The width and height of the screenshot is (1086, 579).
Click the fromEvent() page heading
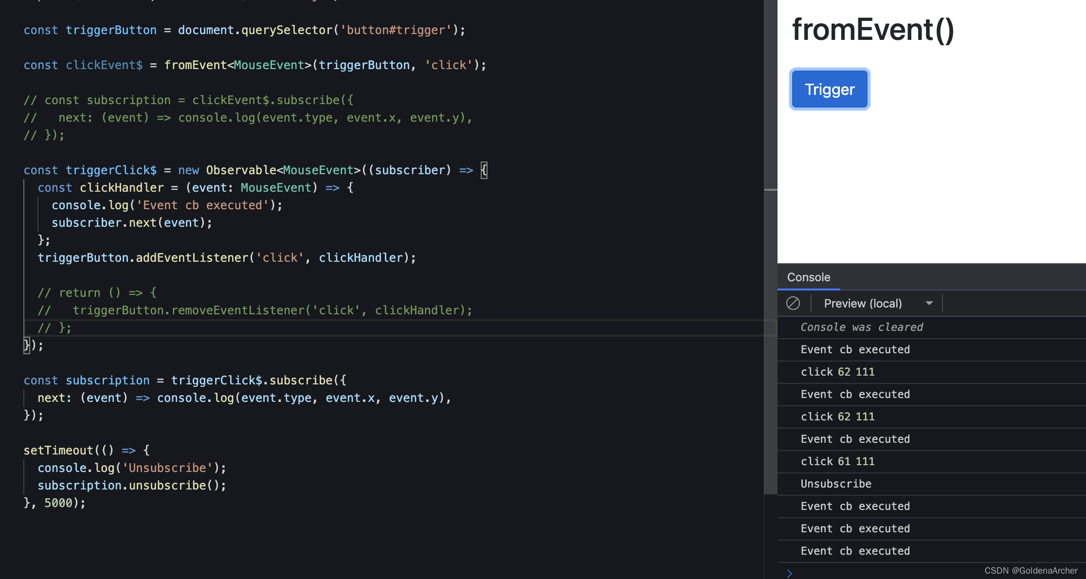pos(872,30)
